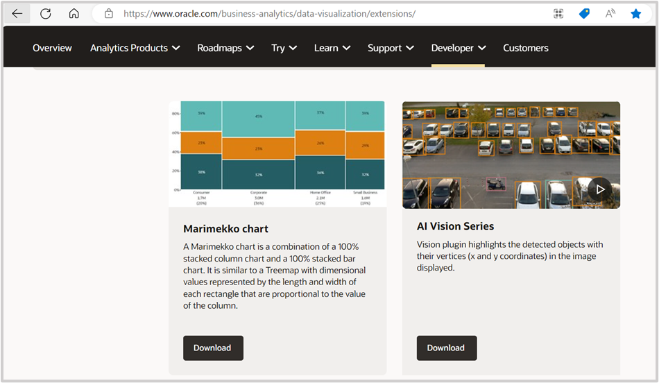Download the Marimekko chart extension
659x383 pixels.
coord(213,348)
